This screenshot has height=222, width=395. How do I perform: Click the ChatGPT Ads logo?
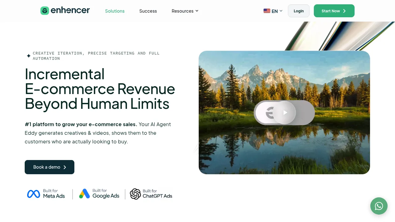pos(151,194)
